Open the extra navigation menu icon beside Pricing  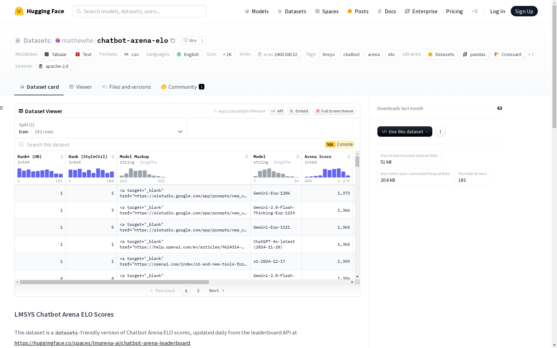[474, 11]
